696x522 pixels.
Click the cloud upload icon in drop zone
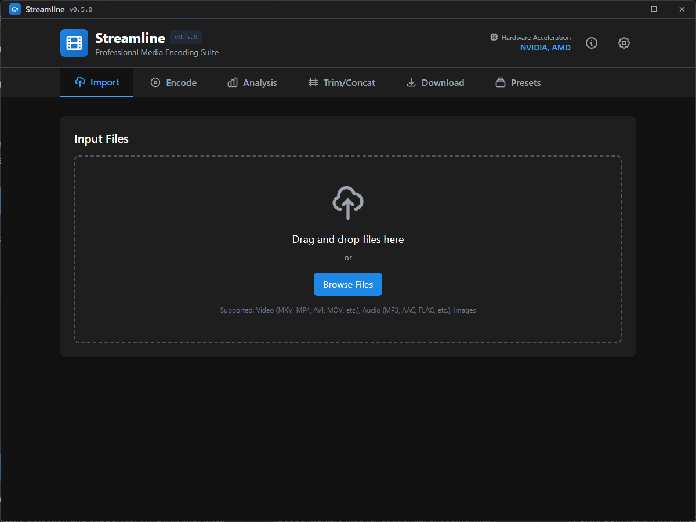348,202
